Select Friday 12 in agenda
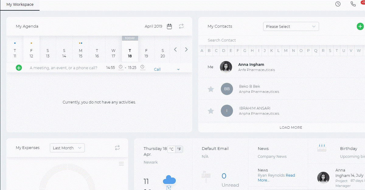This screenshot has height=190, width=365. click(31, 49)
